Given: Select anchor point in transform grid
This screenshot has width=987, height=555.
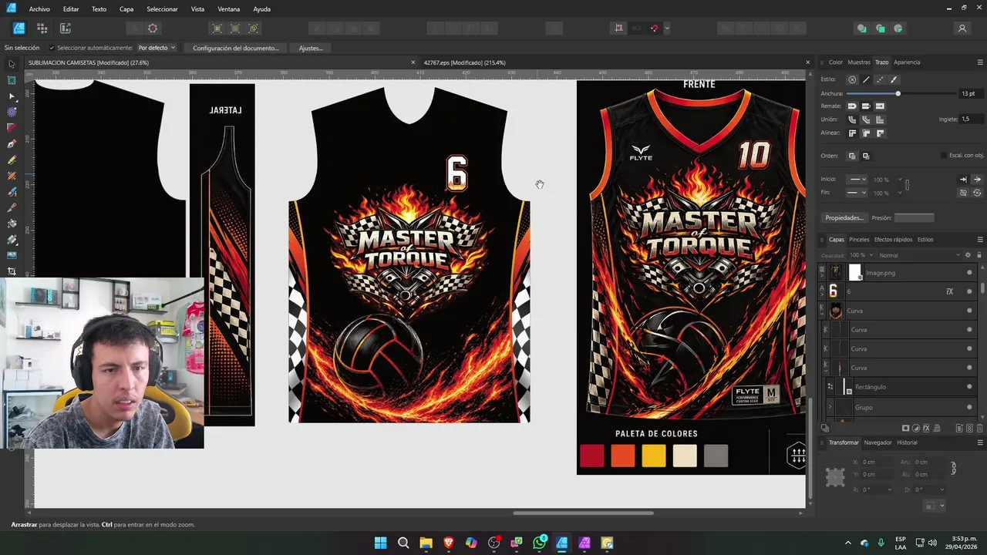Looking at the screenshot, I should click(835, 477).
